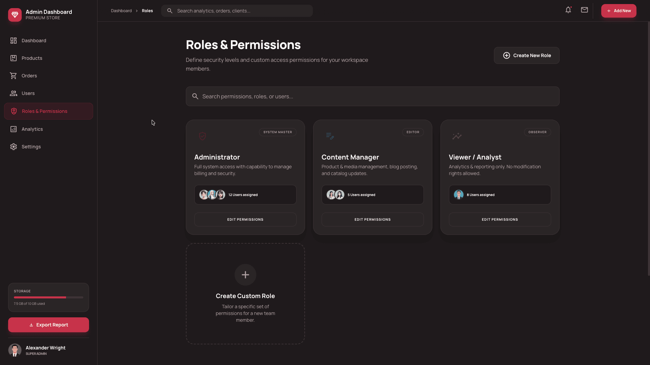Click the Users icon in sidebar
This screenshot has width=650, height=365.
click(14, 93)
